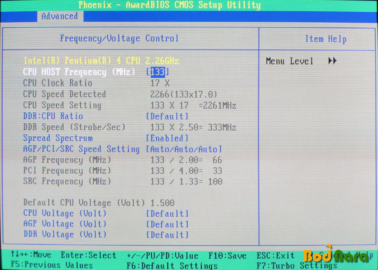
Task: Click the Item Help heading
Action: click(x=326, y=39)
